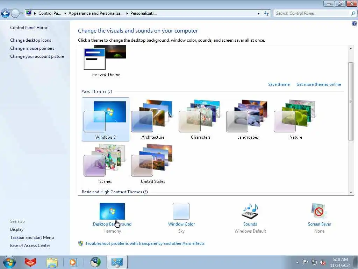The height and width of the screenshot is (269, 358).
Task: Expand arrow before Personalization breadcrumb
Action: (127, 14)
